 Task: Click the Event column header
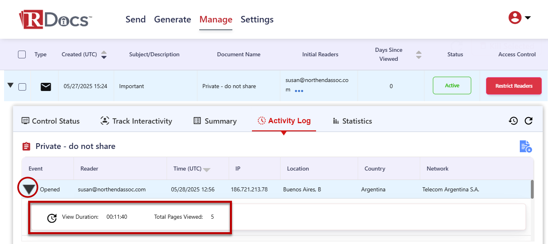(36, 169)
